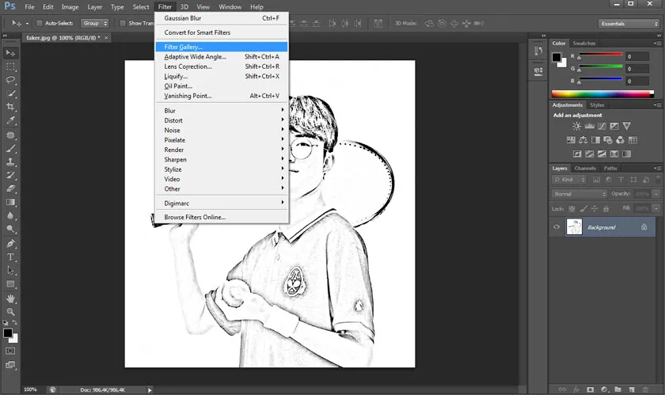Toggle Show Transform Controls checkbox
665x395 pixels.
122,23
